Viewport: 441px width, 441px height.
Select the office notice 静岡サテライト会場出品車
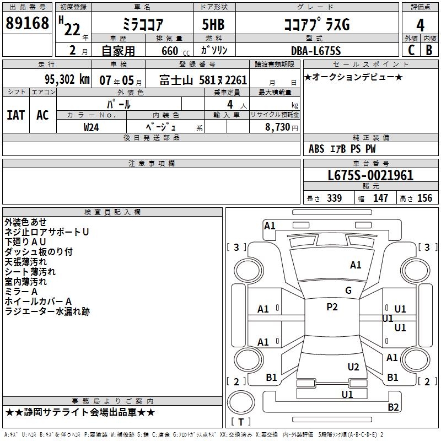[80, 412]
